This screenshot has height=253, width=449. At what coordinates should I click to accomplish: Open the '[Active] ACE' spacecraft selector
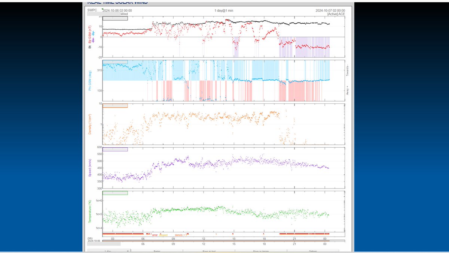pos(336,14)
